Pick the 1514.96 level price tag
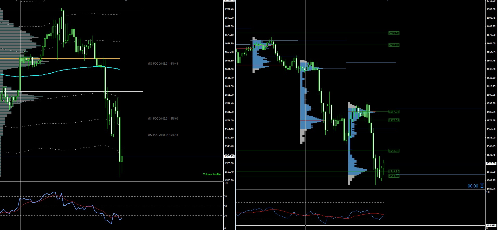This screenshot has height=230, width=498. 394,176
